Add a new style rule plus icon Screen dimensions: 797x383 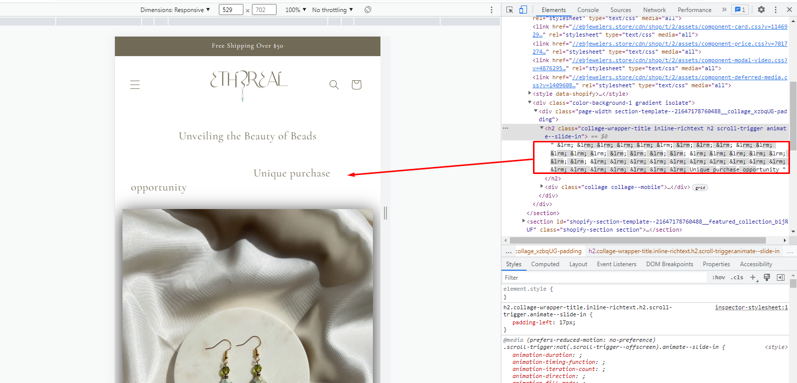(x=753, y=277)
